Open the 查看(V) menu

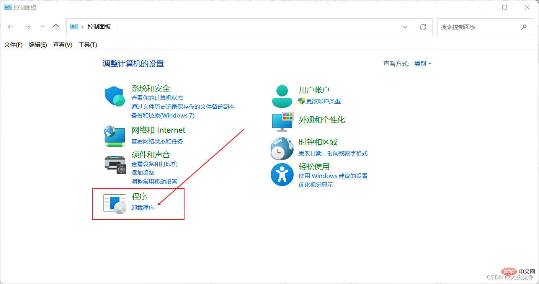pos(63,45)
